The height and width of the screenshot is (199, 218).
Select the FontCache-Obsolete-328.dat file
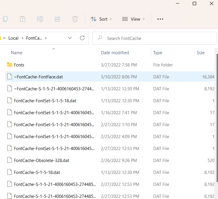coord(42,160)
